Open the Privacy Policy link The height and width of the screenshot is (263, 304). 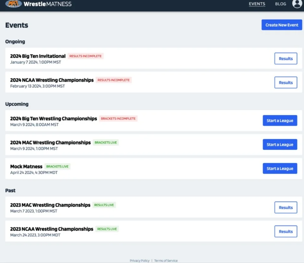[x=139, y=260]
